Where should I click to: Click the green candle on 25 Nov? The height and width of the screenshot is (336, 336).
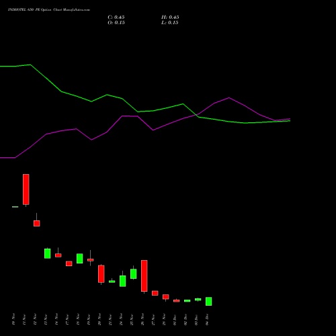tap(134, 274)
